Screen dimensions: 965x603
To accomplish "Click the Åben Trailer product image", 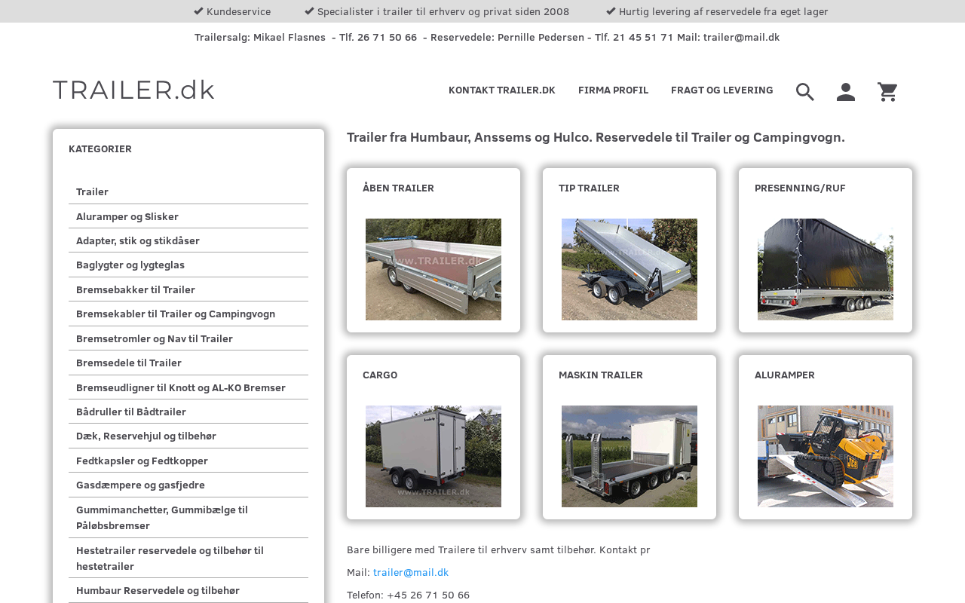I will 433,269.
